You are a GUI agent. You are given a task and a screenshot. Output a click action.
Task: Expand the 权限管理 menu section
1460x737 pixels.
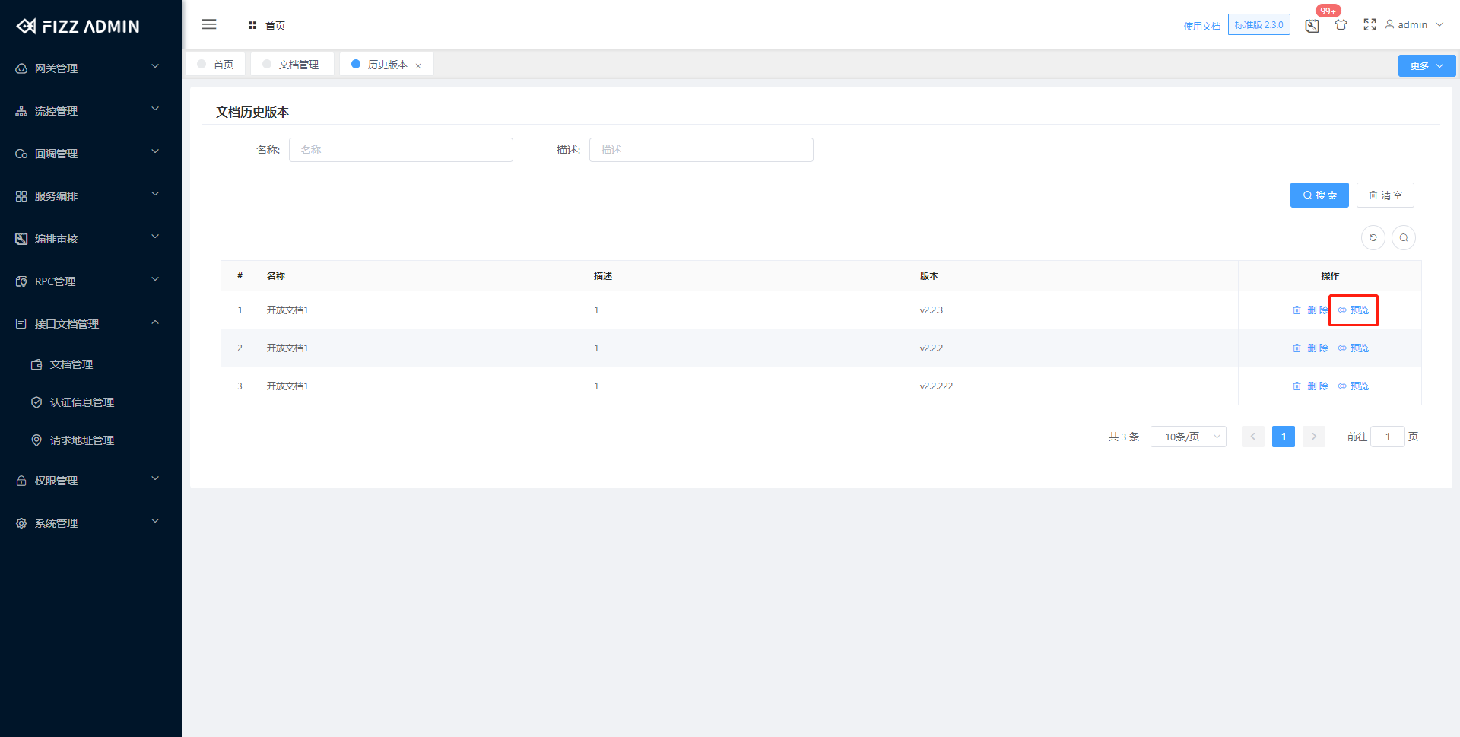click(x=56, y=480)
